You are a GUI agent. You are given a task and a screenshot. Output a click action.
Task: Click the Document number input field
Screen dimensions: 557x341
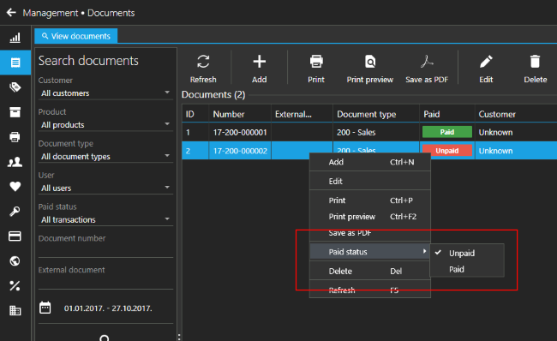click(x=105, y=251)
